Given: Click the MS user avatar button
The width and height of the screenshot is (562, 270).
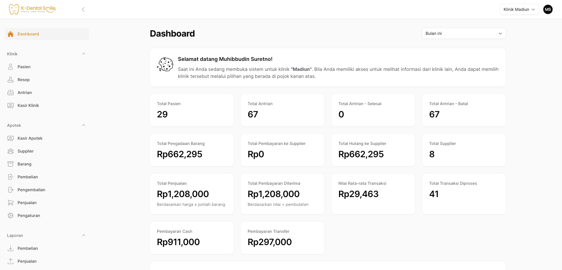Looking at the screenshot, I should 548,9.
